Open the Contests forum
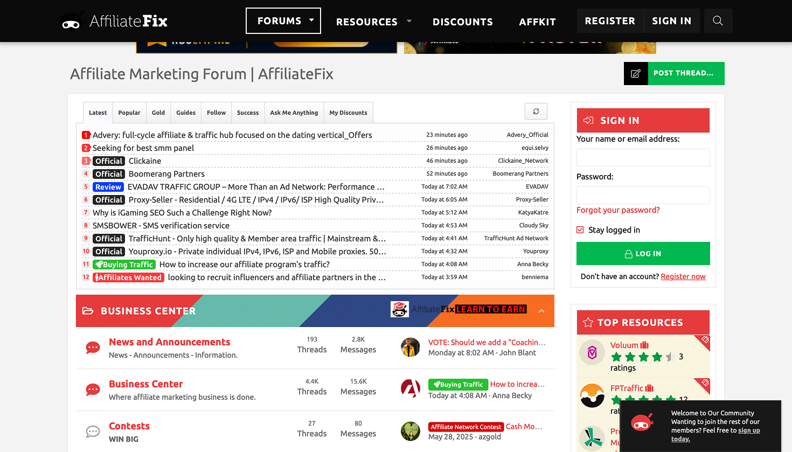The height and width of the screenshot is (452, 792). point(129,426)
